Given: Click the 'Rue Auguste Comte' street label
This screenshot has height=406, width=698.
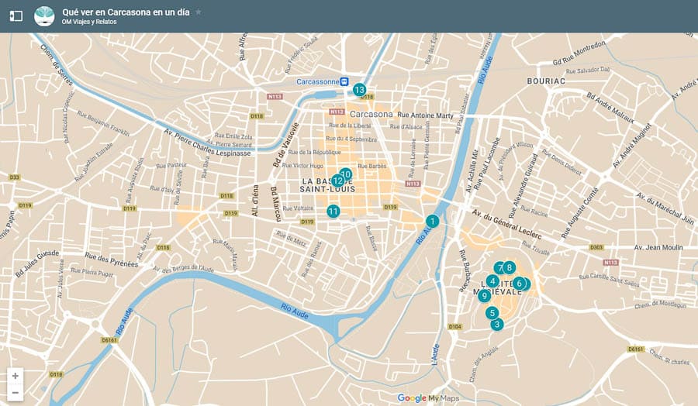Looking at the screenshot, I should click(x=579, y=212).
